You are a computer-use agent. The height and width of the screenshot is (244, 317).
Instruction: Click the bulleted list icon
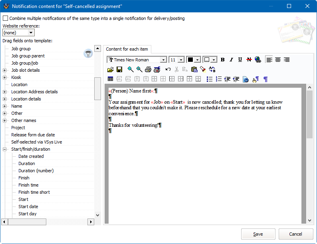(x=210, y=79)
